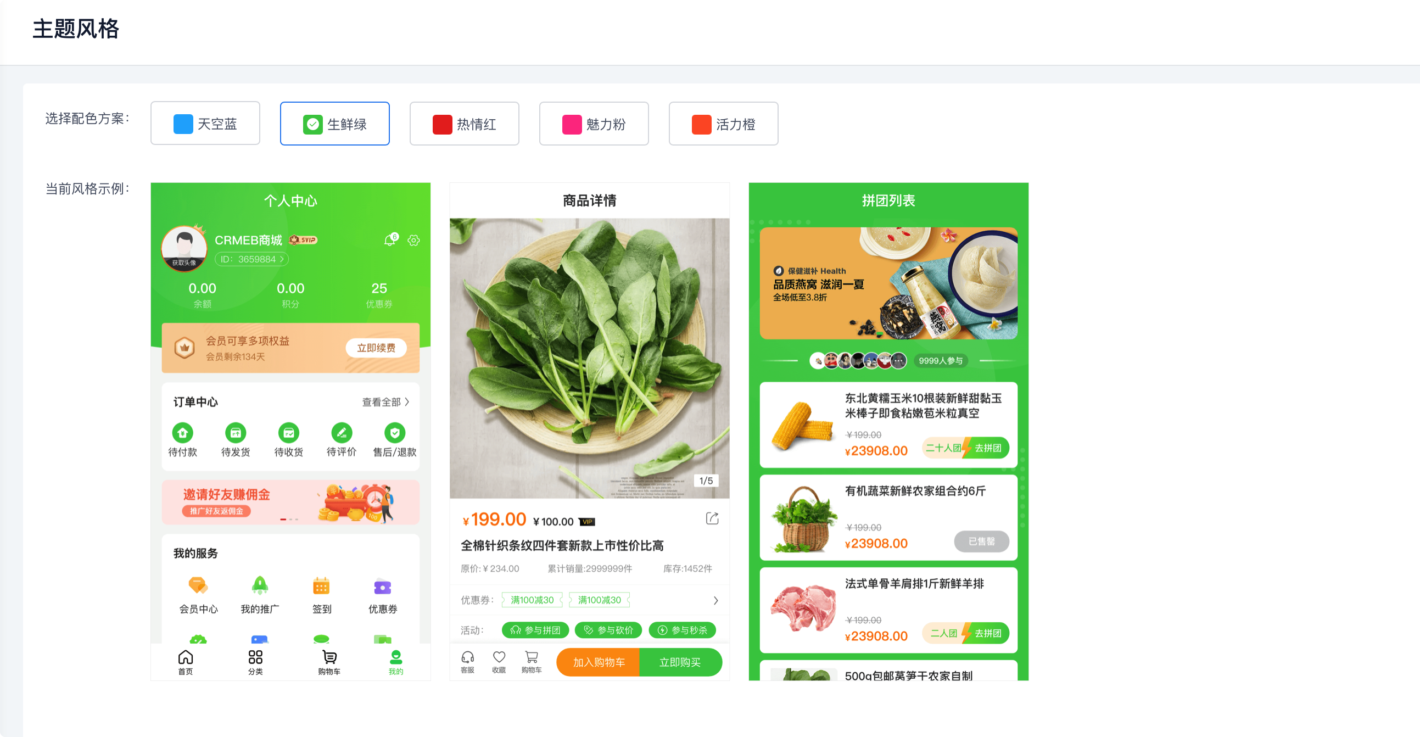
Task: Click the corn product thumbnail
Action: point(802,425)
